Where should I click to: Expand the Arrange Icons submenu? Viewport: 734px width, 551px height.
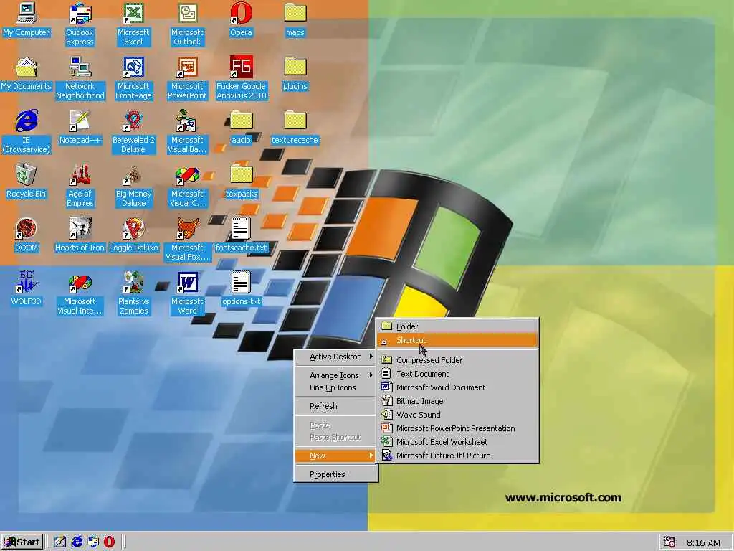335,375
